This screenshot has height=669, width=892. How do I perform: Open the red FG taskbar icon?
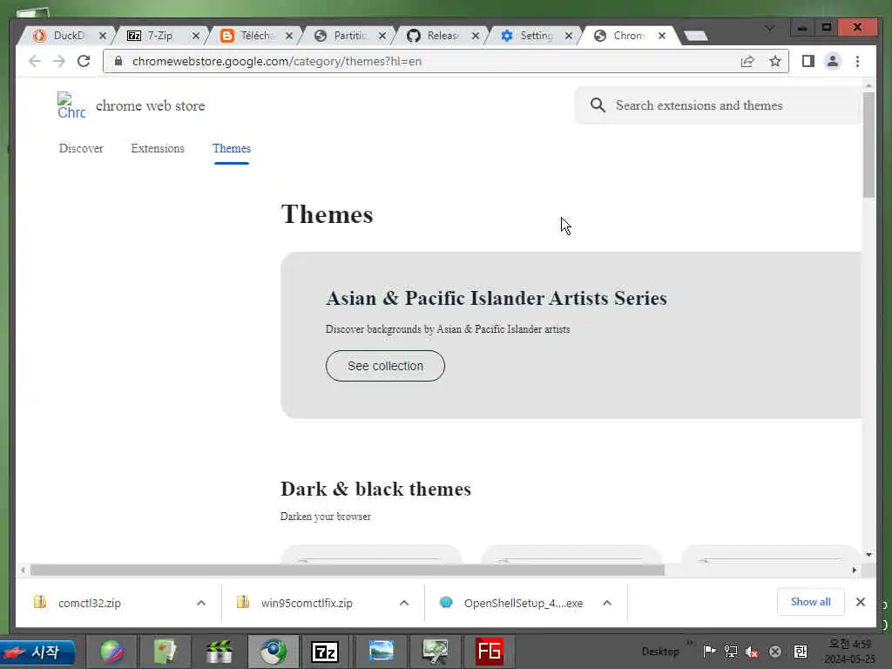point(490,652)
